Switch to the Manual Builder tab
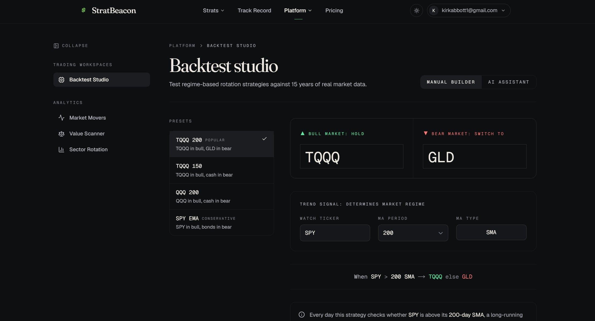 451,82
